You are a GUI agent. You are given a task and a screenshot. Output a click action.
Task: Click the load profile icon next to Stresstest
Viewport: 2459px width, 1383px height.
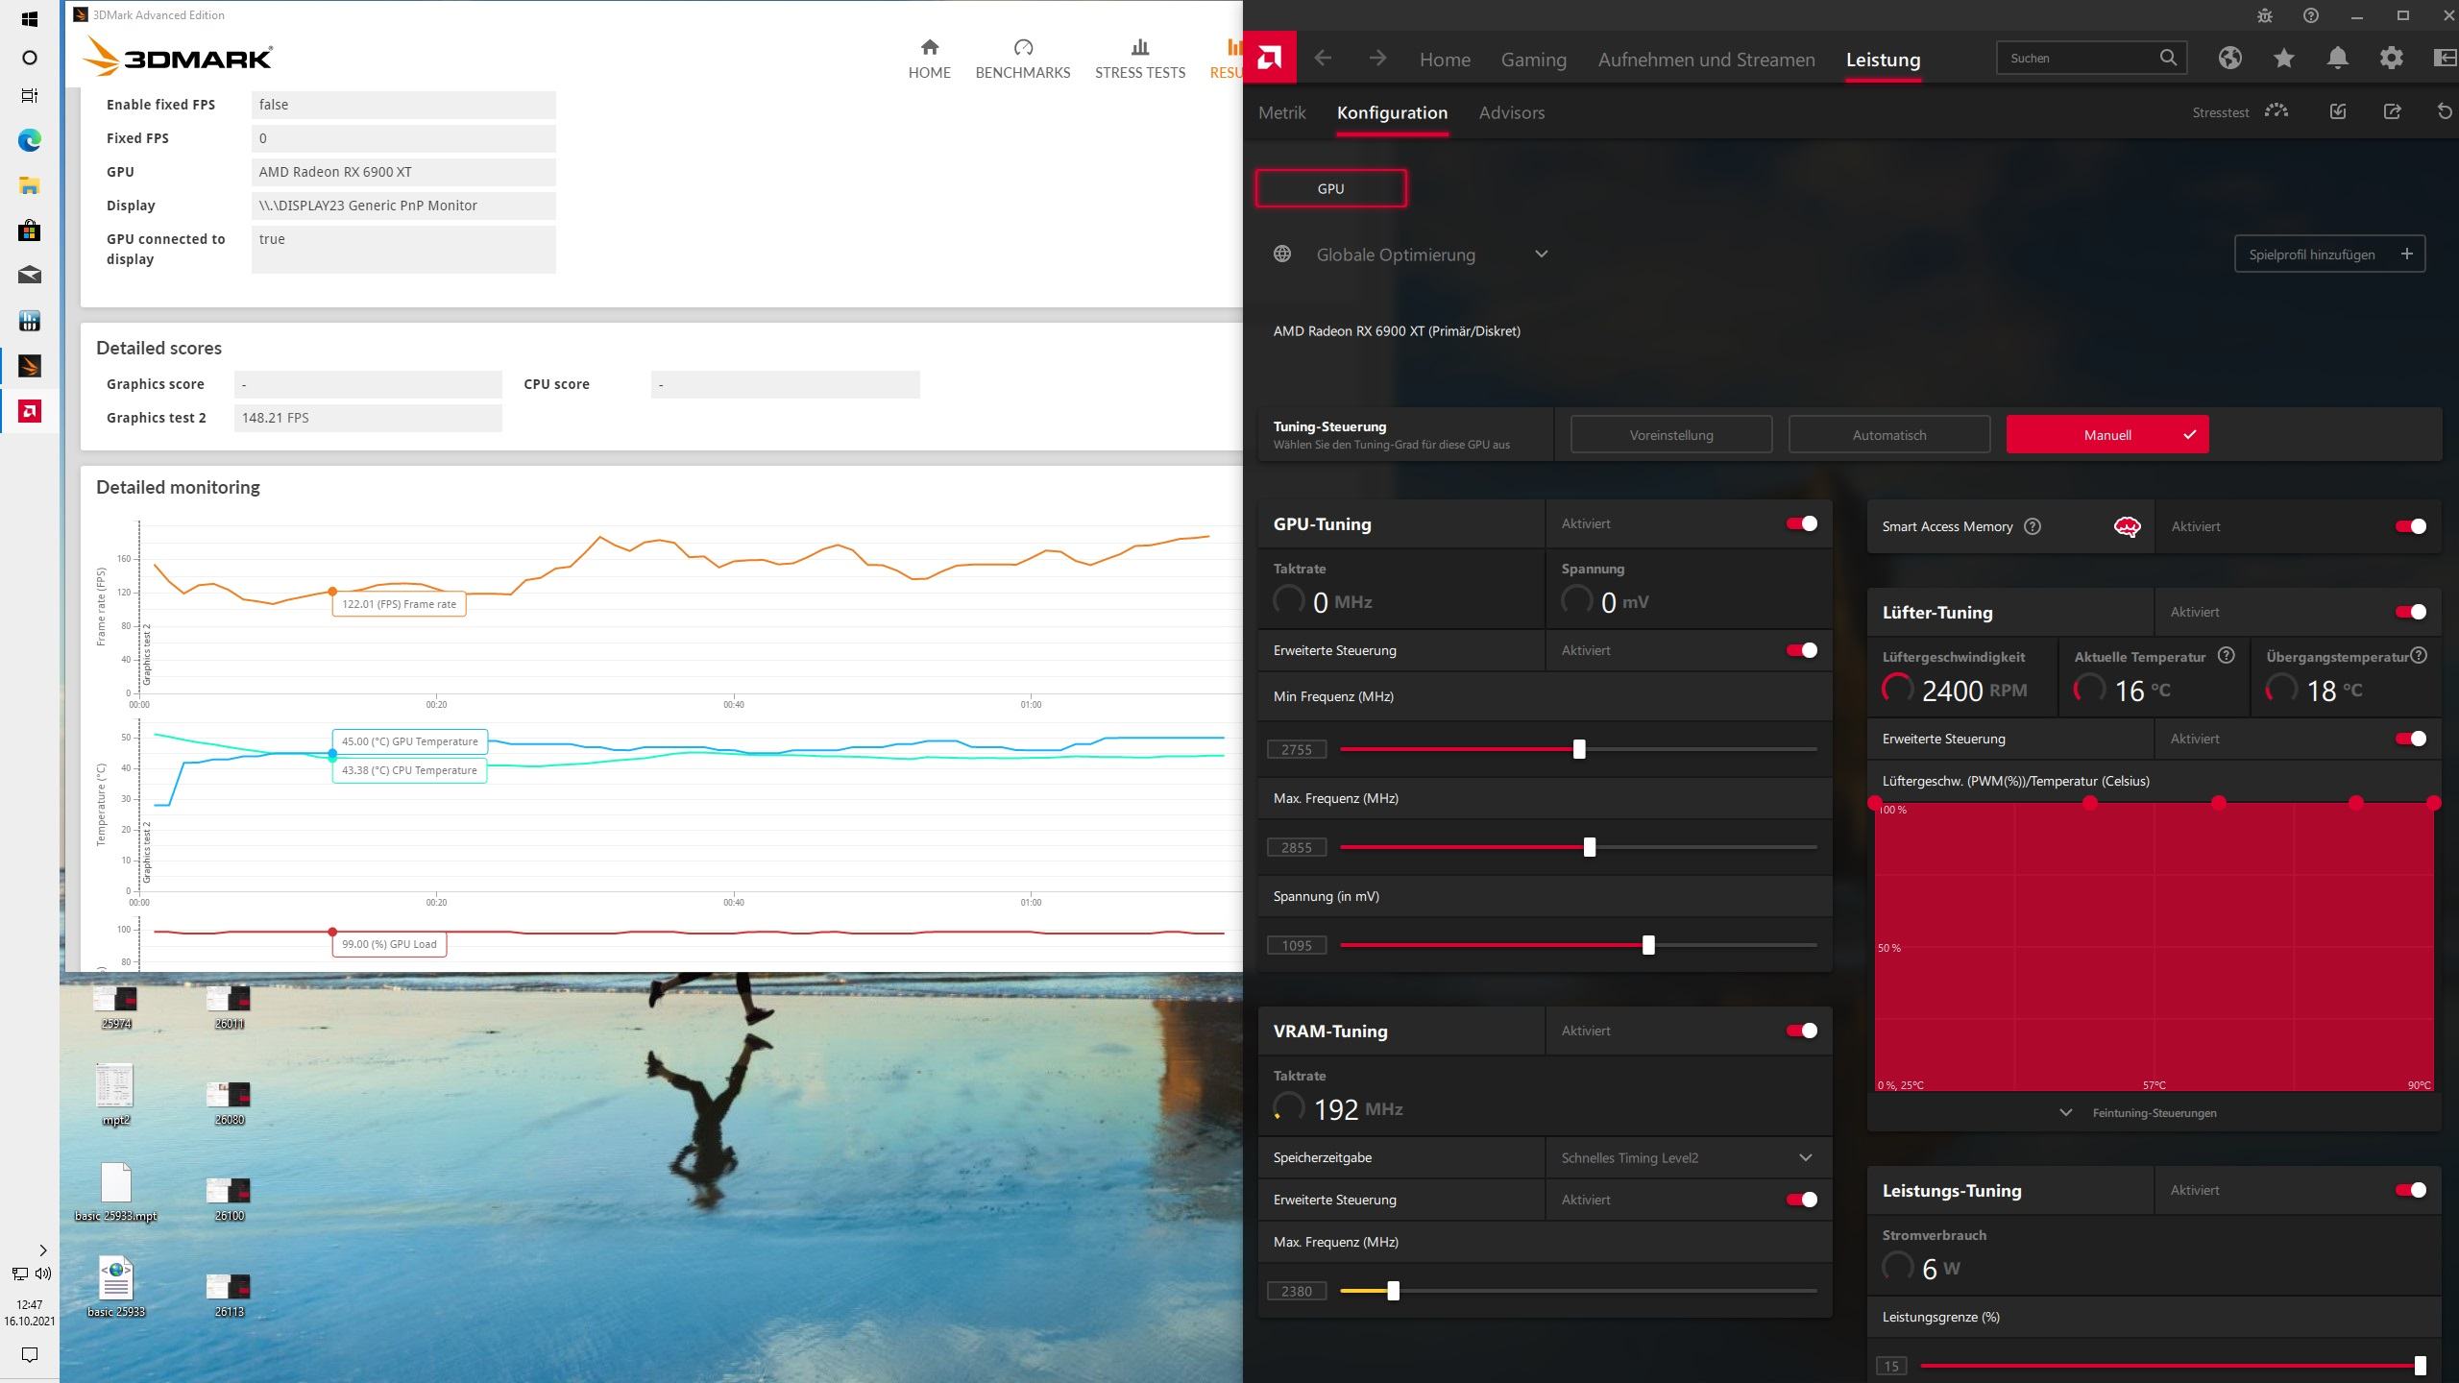tap(2338, 111)
